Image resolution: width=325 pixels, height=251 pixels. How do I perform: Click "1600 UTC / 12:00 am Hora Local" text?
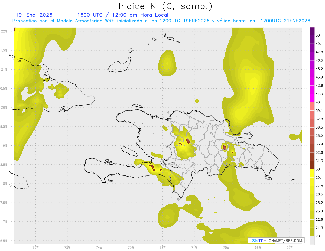[x=123, y=15]
